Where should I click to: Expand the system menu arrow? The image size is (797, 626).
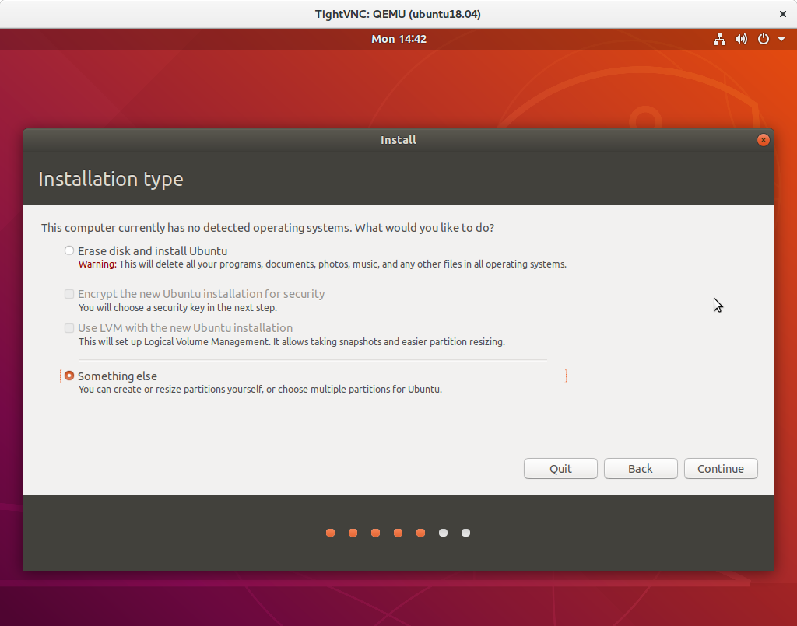(781, 39)
